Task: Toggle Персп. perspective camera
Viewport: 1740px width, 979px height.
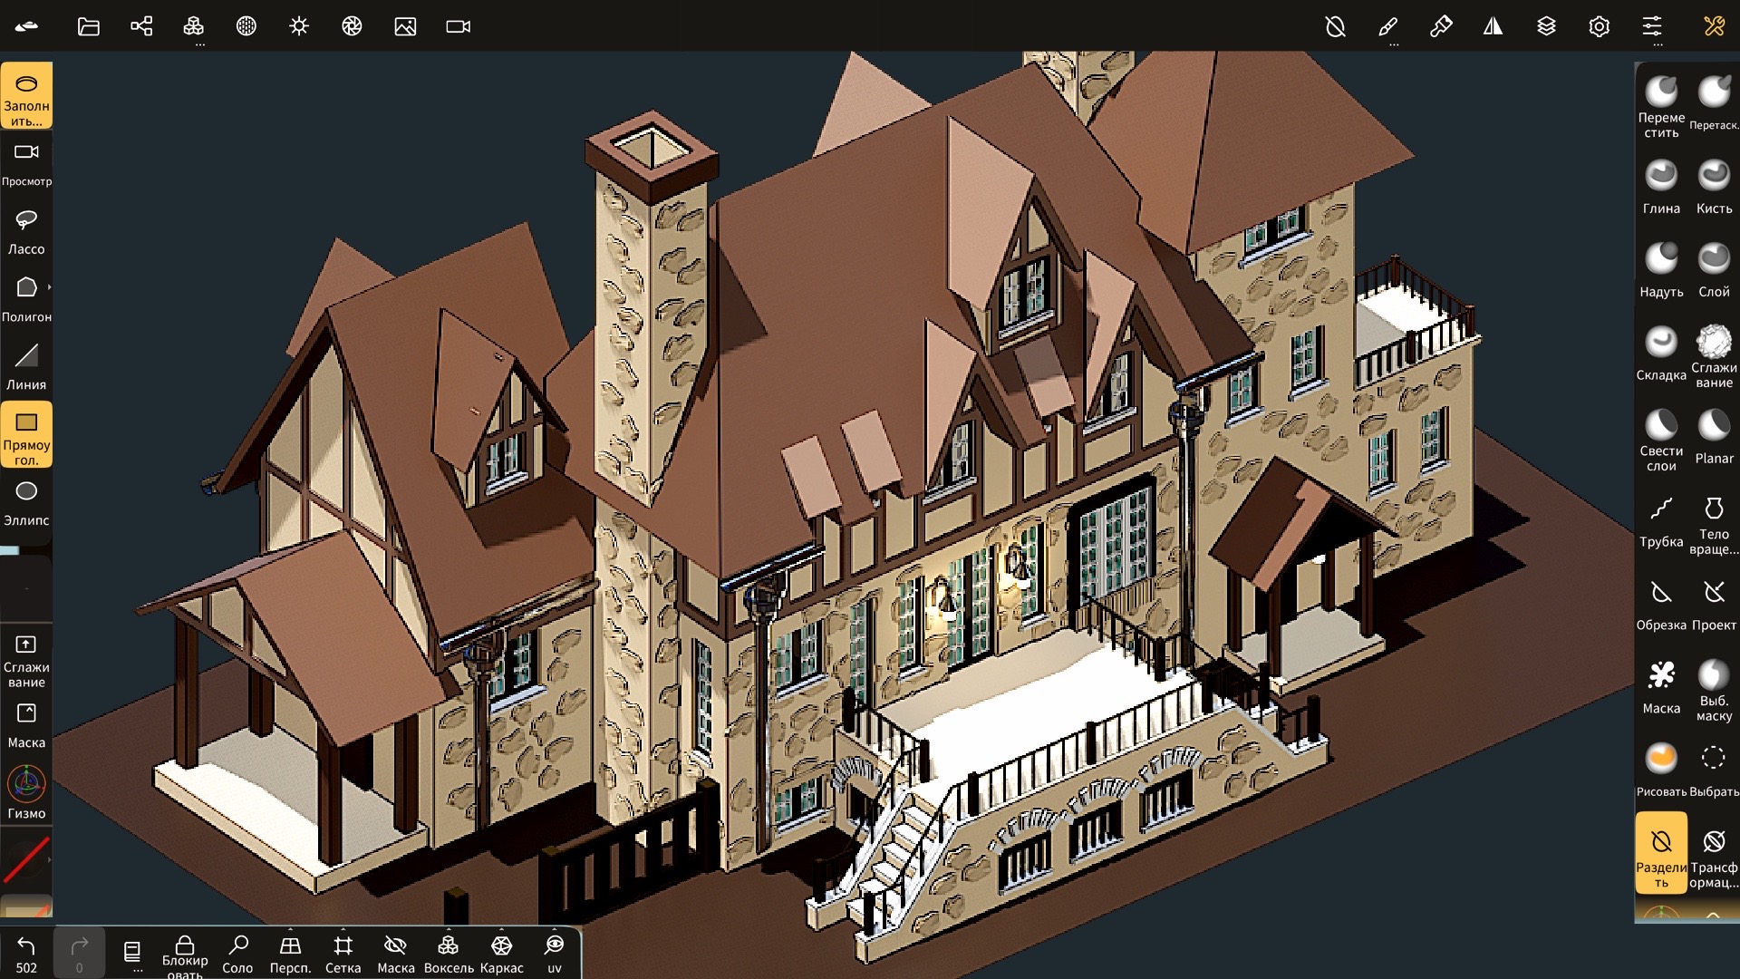Action: [x=290, y=954]
